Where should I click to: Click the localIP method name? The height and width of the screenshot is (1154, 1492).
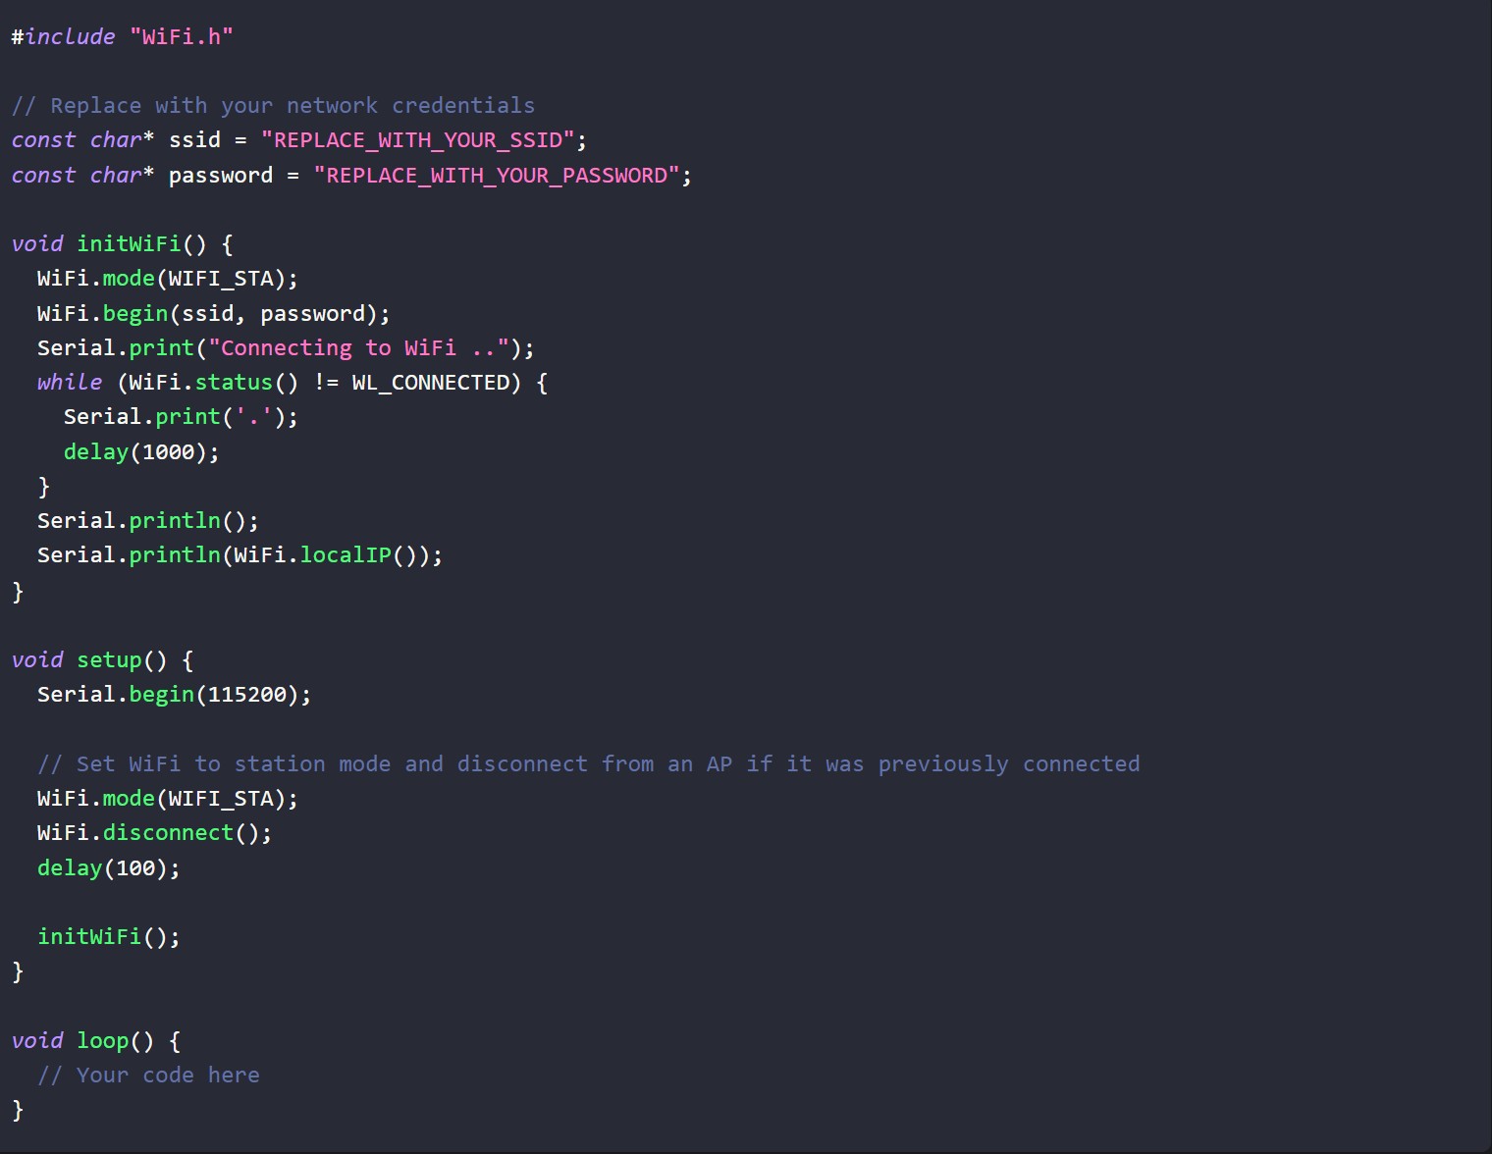(x=346, y=555)
